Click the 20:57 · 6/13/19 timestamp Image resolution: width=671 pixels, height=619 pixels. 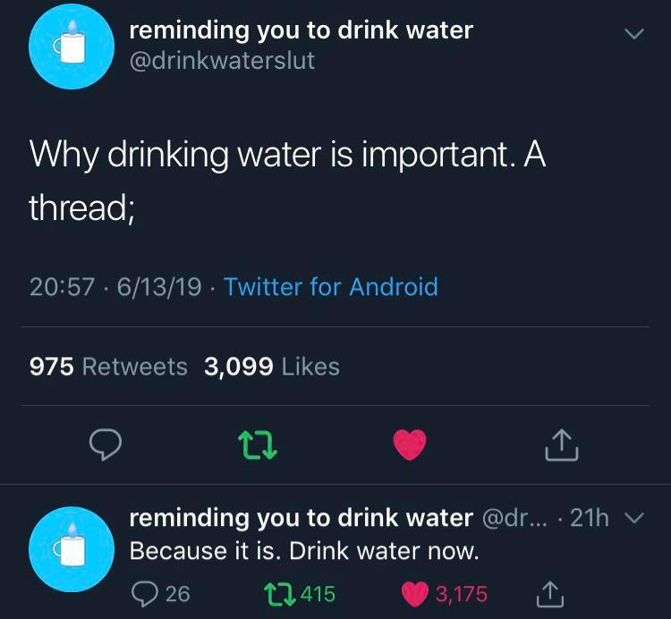click(115, 287)
